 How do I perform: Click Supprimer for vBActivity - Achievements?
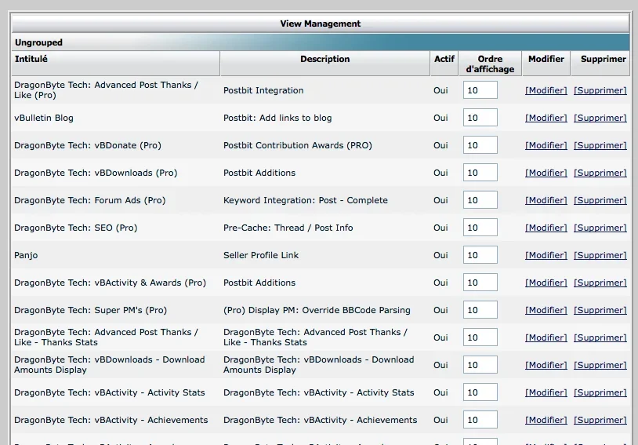pyautogui.click(x=600, y=420)
